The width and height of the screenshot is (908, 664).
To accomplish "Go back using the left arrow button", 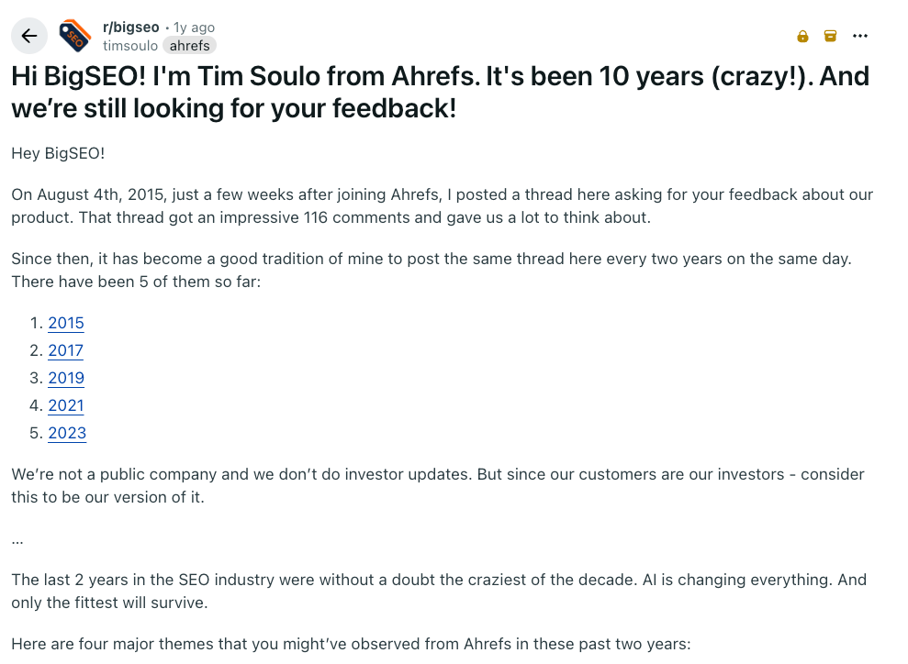I will click(29, 36).
